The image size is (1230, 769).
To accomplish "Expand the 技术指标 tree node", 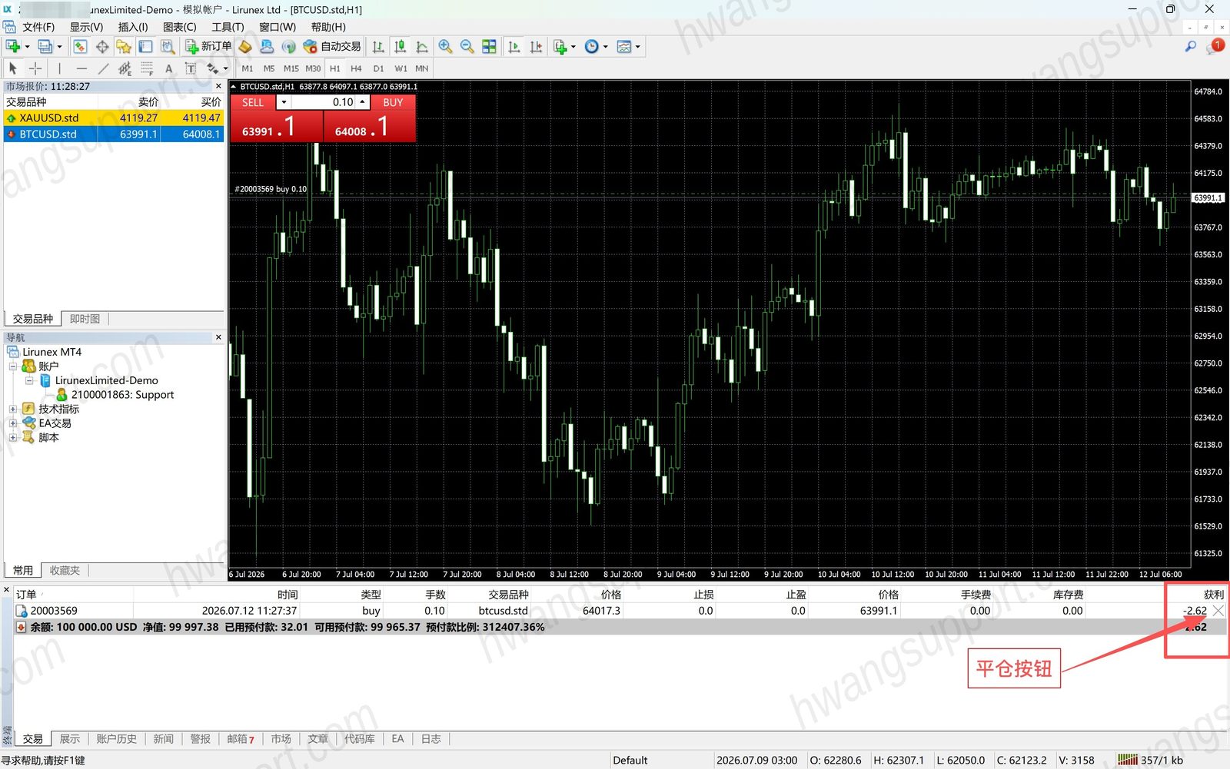I will pyautogui.click(x=13, y=409).
